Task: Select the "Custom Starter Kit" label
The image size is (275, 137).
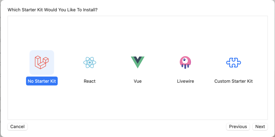Action: point(233,81)
